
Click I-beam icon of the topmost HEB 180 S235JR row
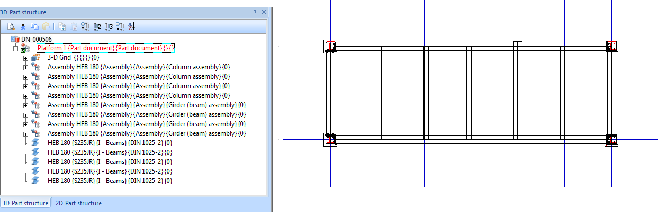[x=36, y=143]
